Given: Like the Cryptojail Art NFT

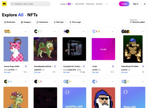Looking at the screenshot, I should coord(81,72).
